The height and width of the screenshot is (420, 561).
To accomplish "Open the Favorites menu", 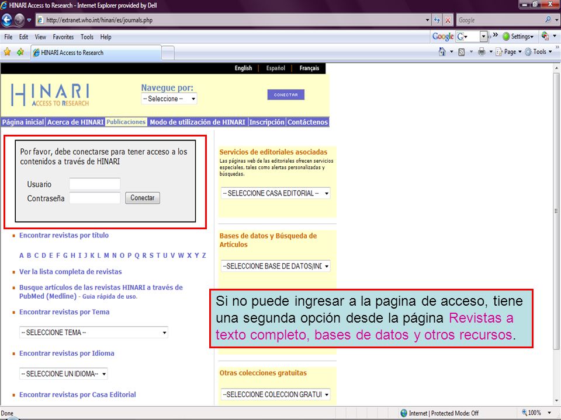I will click(x=63, y=37).
